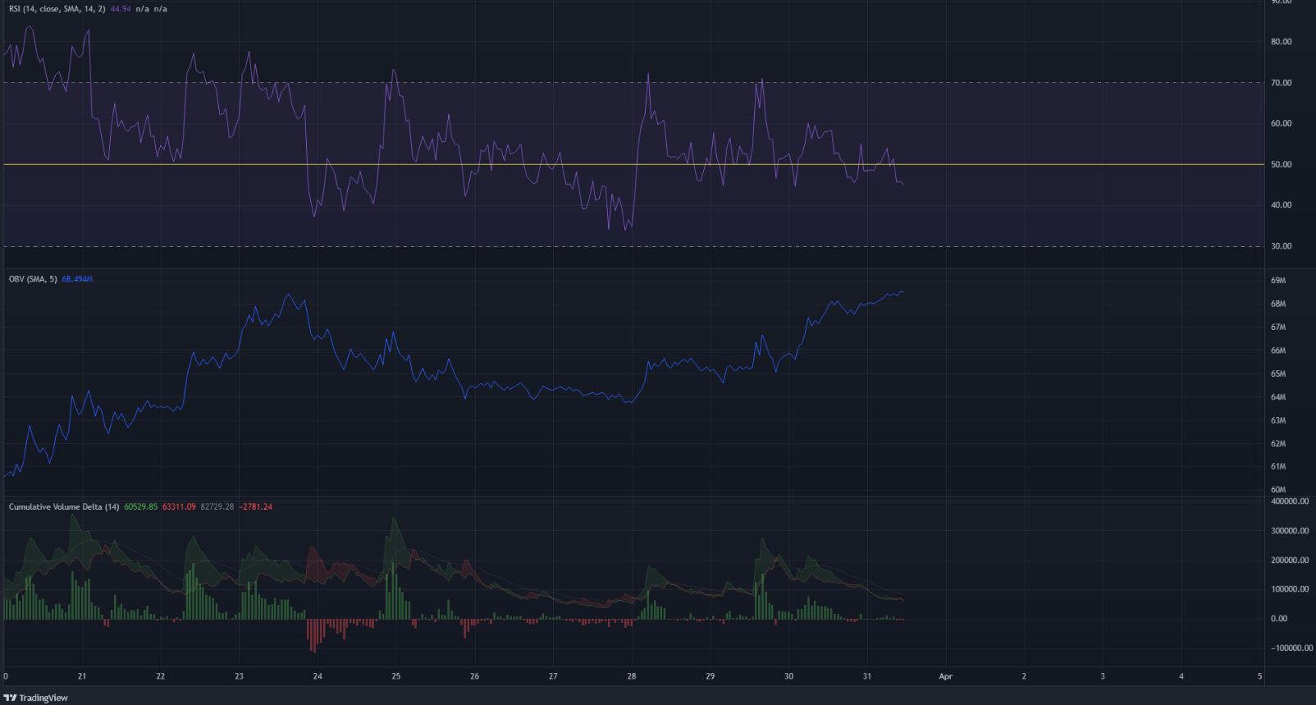Select the dashed RSI 30 oversold line
The width and height of the screenshot is (1316, 705).
632,246
